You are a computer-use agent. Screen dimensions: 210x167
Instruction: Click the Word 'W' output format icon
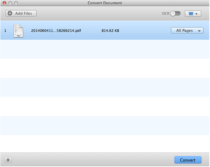pyautogui.click(x=191, y=14)
